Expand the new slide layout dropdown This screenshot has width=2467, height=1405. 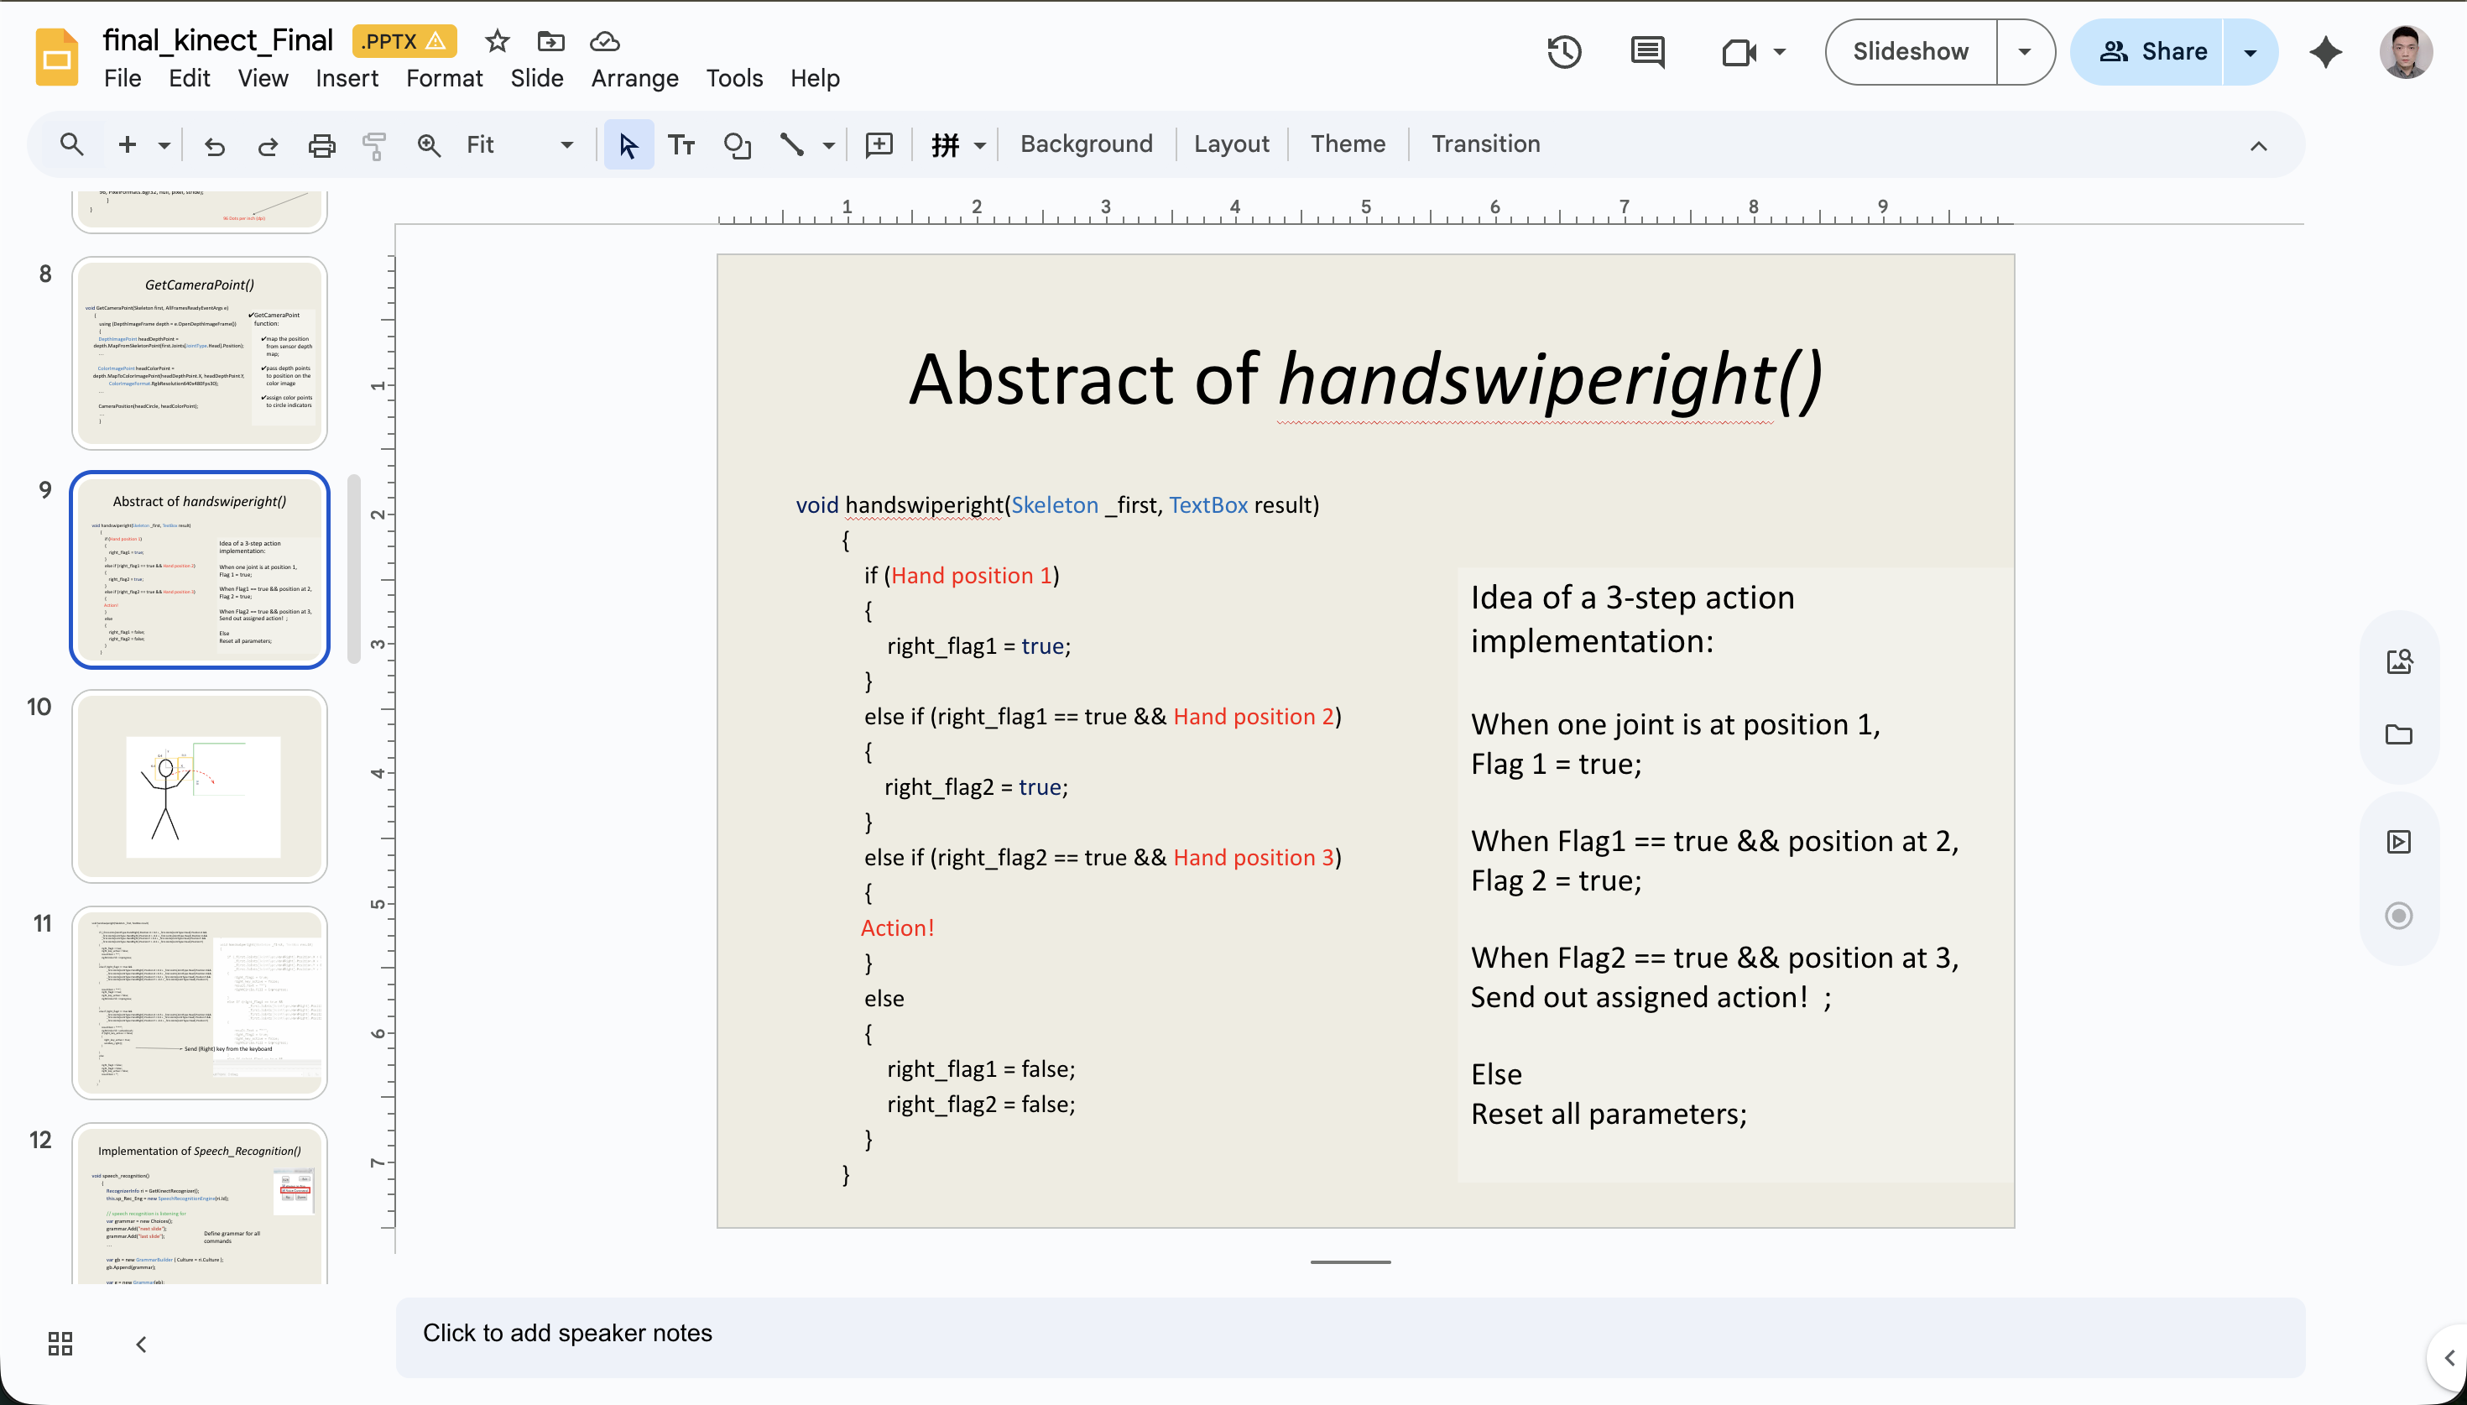(x=164, y=144)
